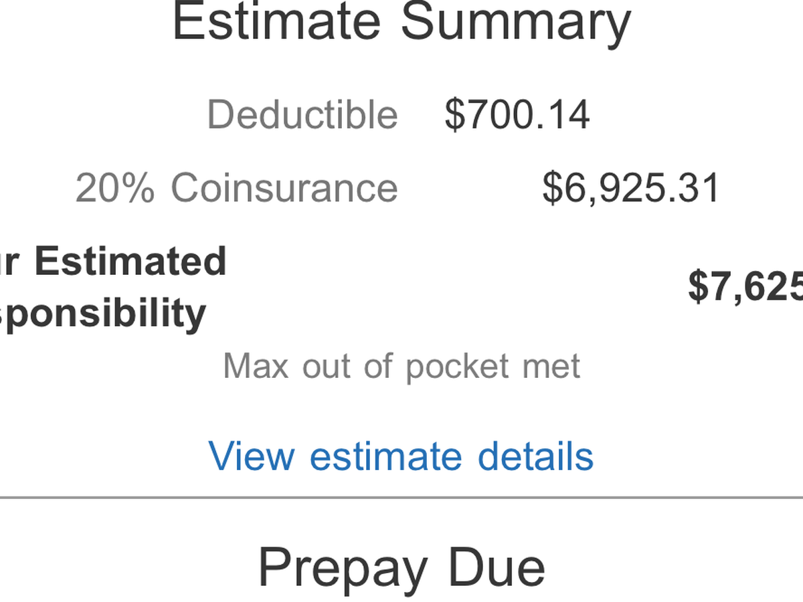The width and height of the screenshot is (803, 602).
Task: Click the word Summary in the top heading
Action: tap(516, 22)
